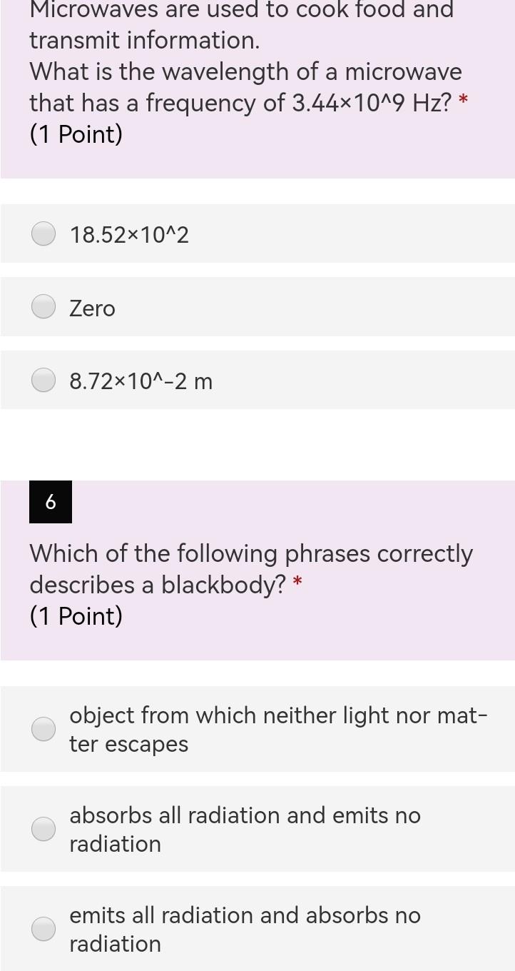Mark radio circle for absorbs all radiation option
Image resolution: width=515 pixels, height=971 pixels.
pyautogui.click(x=44, y=829)
